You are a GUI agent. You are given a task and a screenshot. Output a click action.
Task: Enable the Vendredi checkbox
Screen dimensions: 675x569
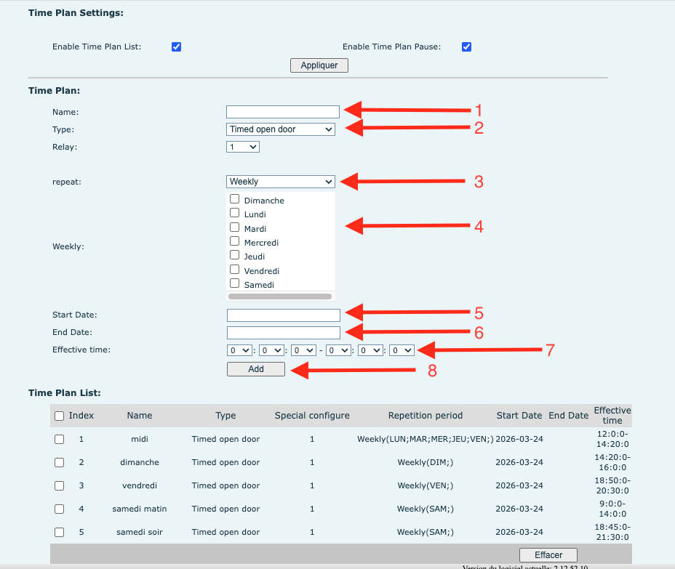235,270
